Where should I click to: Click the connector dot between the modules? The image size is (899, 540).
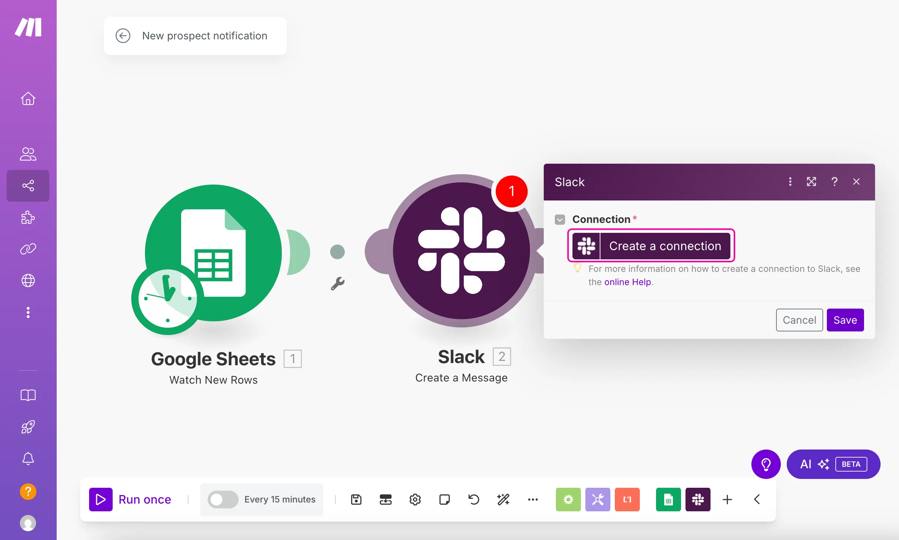338,252
